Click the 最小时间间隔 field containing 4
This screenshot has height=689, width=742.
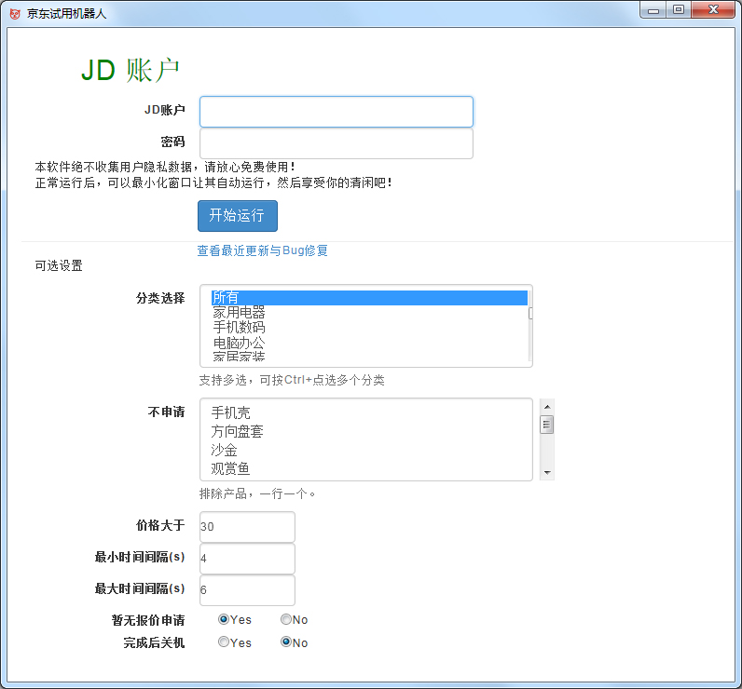[247, 558]
